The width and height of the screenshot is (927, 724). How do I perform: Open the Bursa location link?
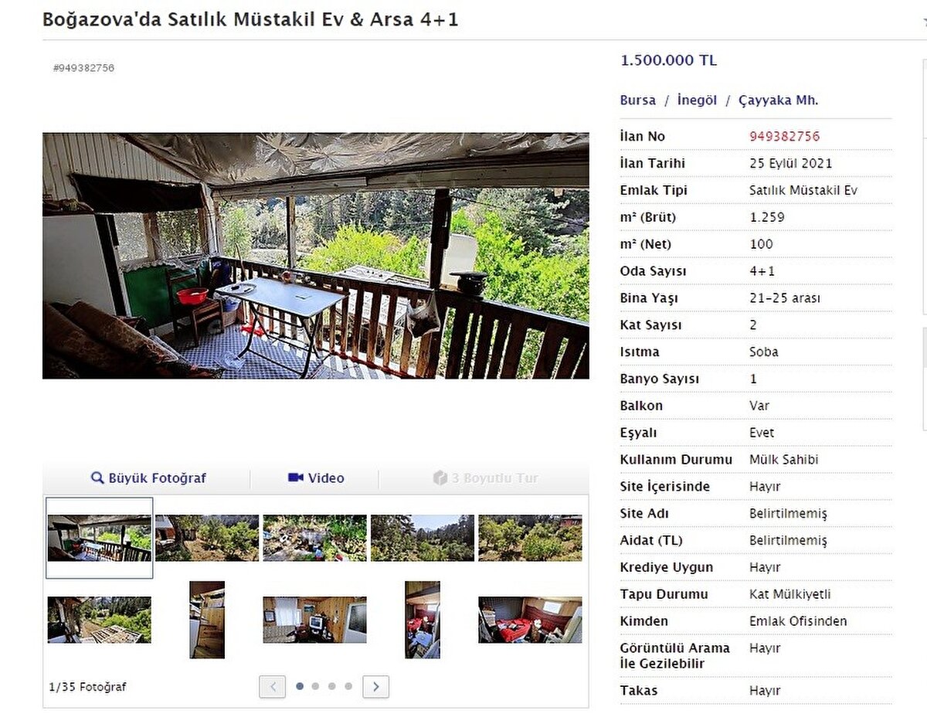(x=637, y=100)
